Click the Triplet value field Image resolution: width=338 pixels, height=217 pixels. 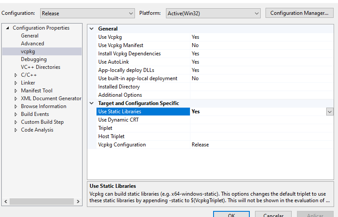coord(258,128)
